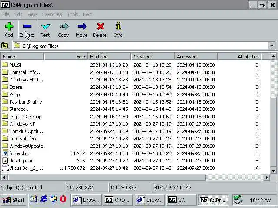This screenshot has height=208, width=278.
Task: Click the Start button
Action: pyautogui.click(x=13, y=200)
